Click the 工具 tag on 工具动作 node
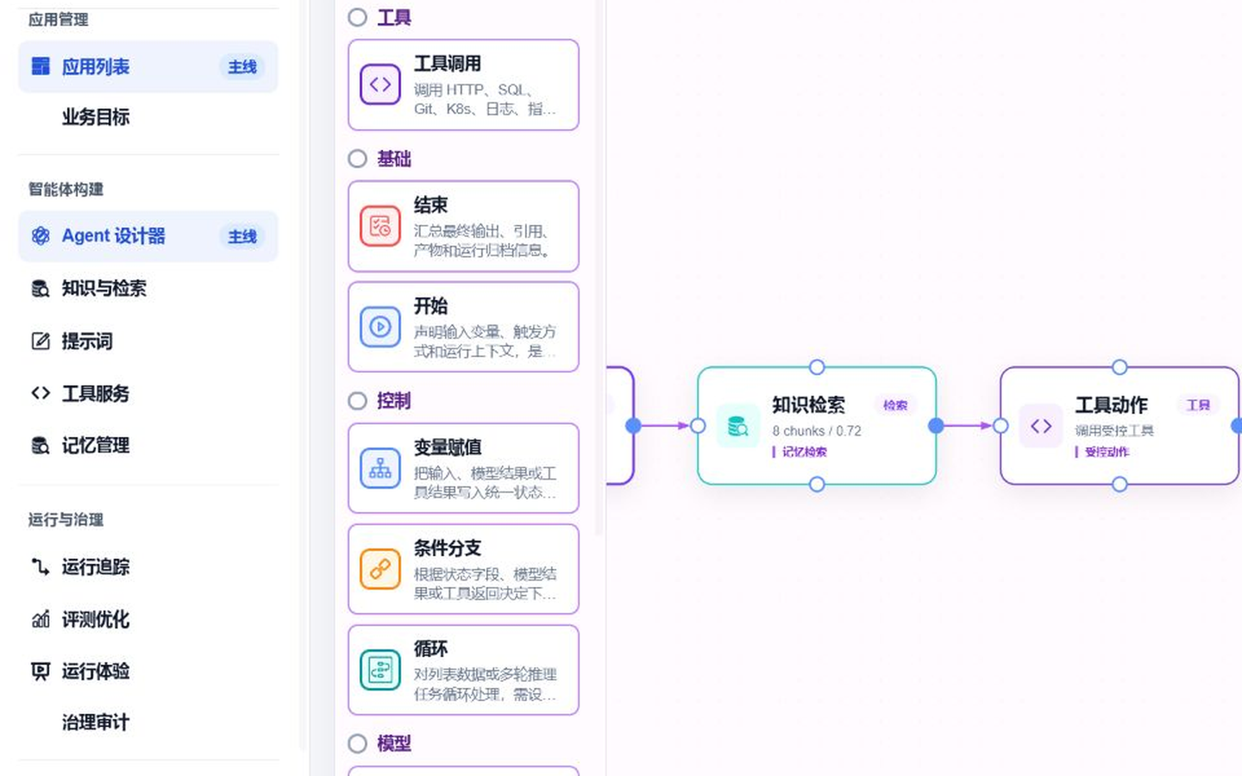Viewport: 1242px width, 776px height. point(1198,405)
